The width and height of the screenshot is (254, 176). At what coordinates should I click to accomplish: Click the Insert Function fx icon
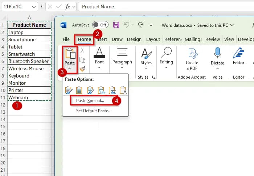tap(67, 7)
